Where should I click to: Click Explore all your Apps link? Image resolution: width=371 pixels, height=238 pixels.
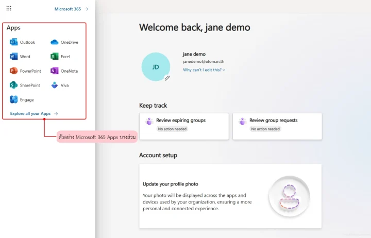coord(34,113)
